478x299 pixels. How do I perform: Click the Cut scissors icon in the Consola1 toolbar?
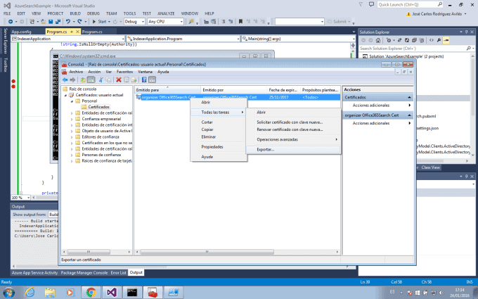[x=101, y=80]
